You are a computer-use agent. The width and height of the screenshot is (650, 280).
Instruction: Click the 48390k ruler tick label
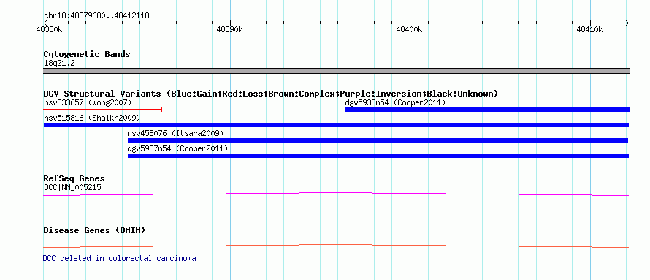[229, 30]
